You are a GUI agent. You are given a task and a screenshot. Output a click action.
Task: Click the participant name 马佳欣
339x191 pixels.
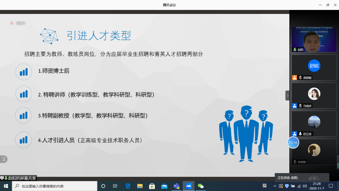(307, 106)
